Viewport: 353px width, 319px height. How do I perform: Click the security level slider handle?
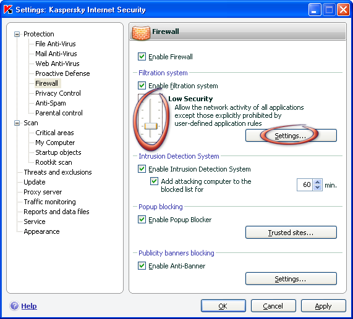[x=151, y=126]
